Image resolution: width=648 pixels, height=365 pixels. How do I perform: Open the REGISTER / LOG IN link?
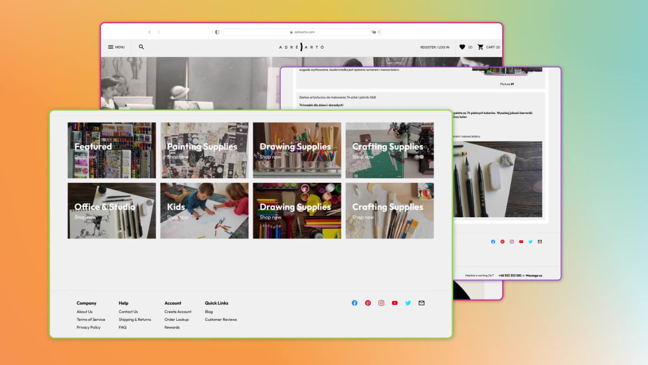pyautogui.click(x=434, y=47)
